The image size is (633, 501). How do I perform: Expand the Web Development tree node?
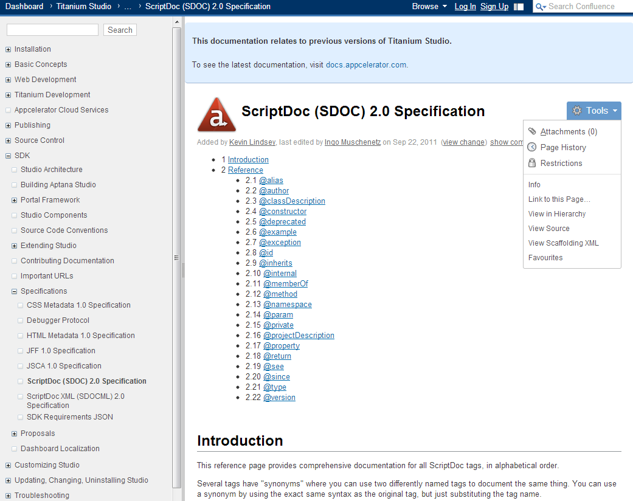coord(8,80)
